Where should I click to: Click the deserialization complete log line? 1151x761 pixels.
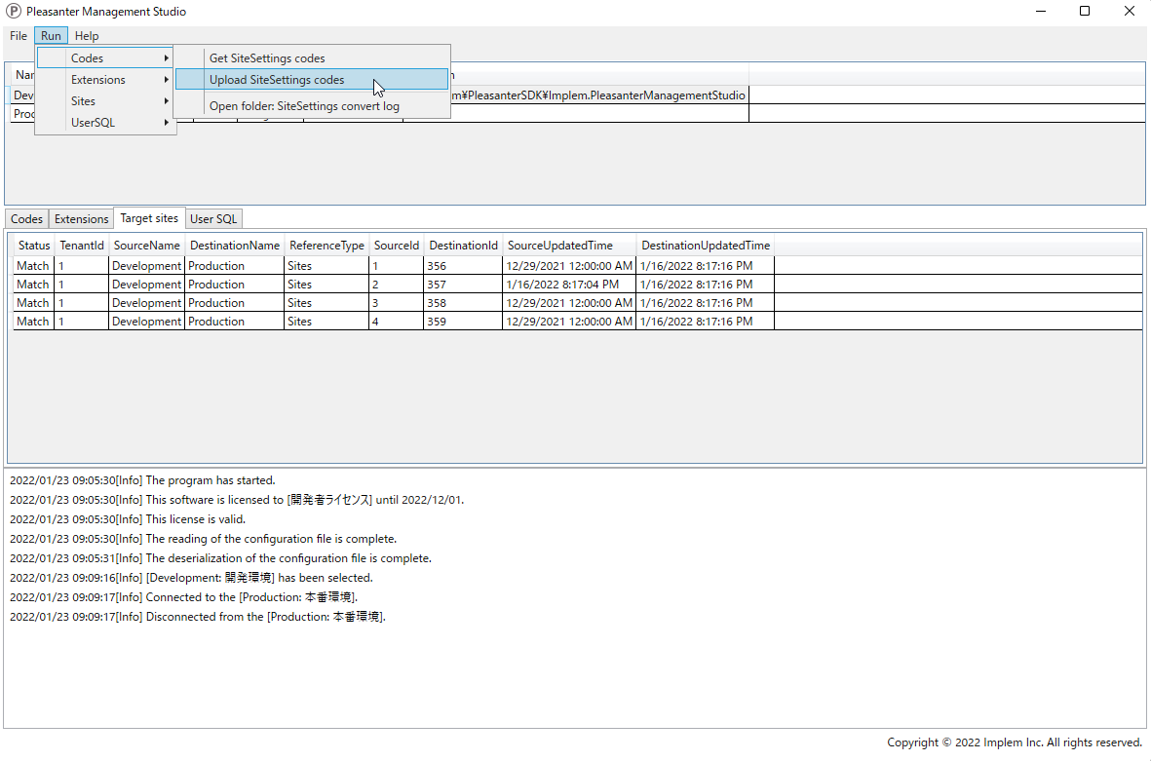click(x=220, y=558)
